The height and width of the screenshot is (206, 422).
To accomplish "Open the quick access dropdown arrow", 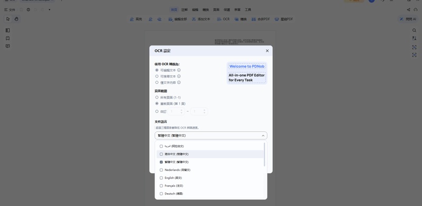I will pyautogui.click(x=49, y=9).
